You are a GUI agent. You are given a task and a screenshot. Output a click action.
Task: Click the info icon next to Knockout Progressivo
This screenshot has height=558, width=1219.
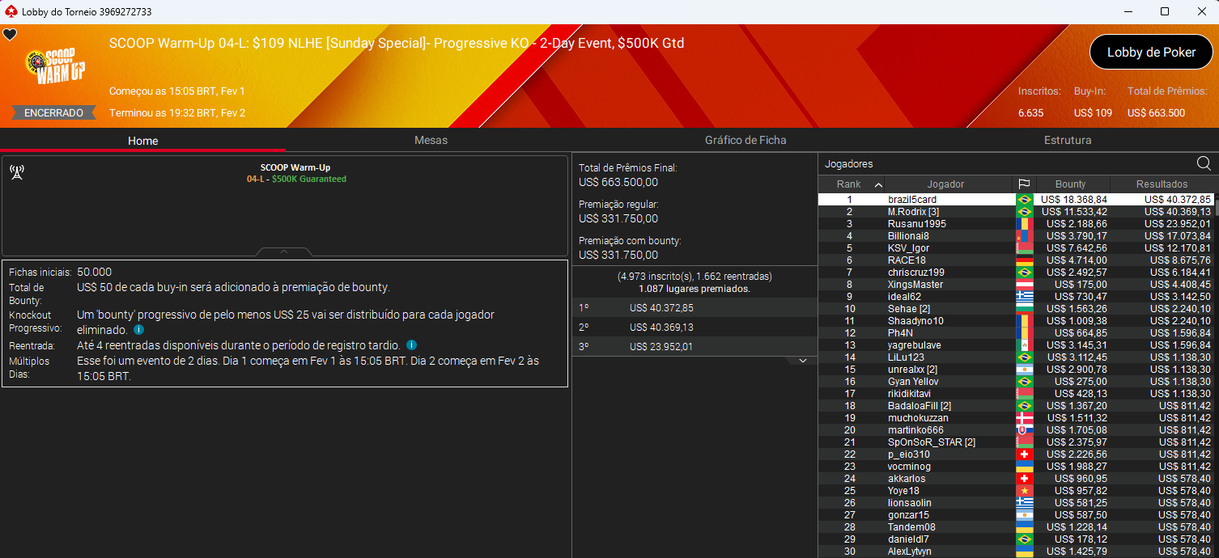(x=138, y=329)
